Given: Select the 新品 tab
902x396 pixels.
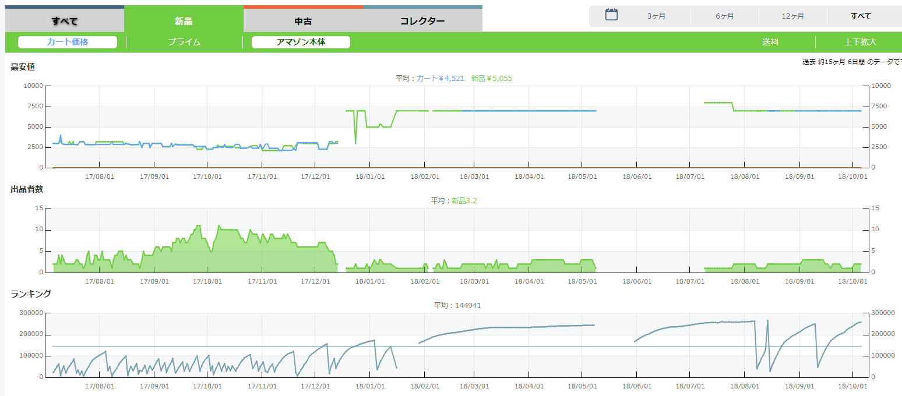Looking at the screenshot, I should click(x=184, y=22).
